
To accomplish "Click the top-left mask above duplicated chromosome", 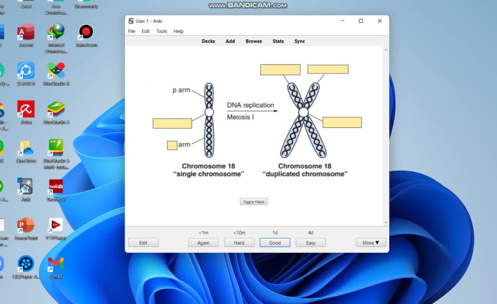I will (280, 70).
